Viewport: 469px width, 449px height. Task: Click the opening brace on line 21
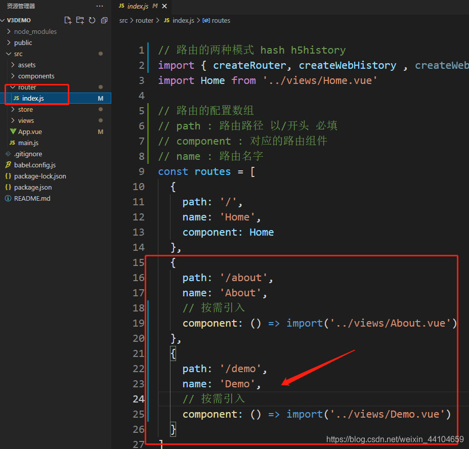173,353
